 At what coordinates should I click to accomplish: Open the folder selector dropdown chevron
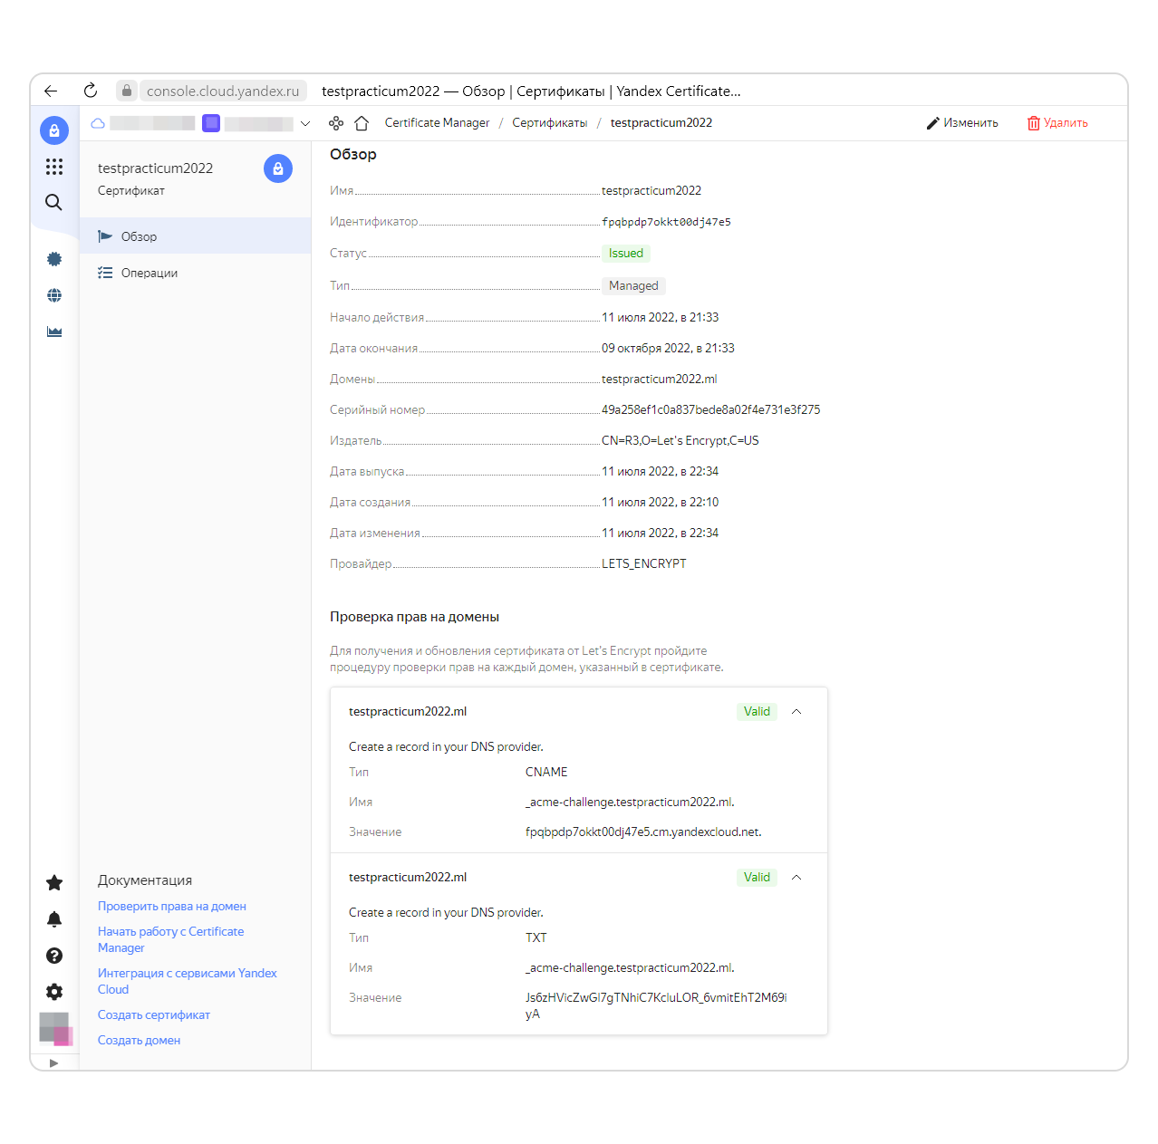click(x=305, y=123)
